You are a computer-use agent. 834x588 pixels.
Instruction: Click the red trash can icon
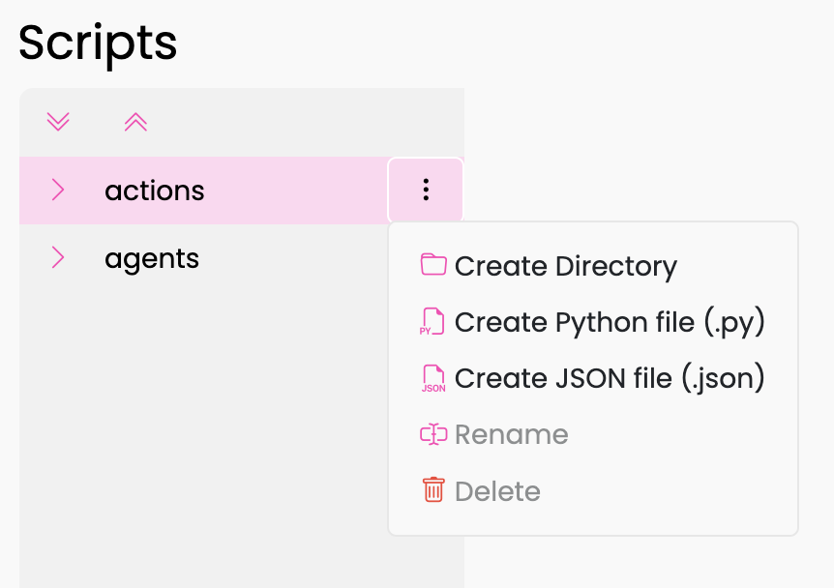coord(433,489)
